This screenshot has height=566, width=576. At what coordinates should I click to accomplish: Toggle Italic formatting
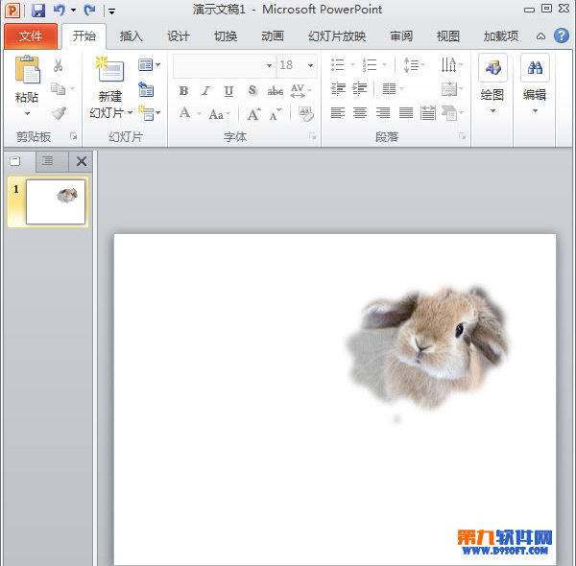click(x=206, y=91)
